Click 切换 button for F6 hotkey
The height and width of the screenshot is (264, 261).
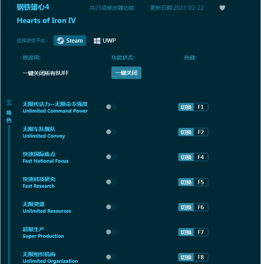click(186, 207)
